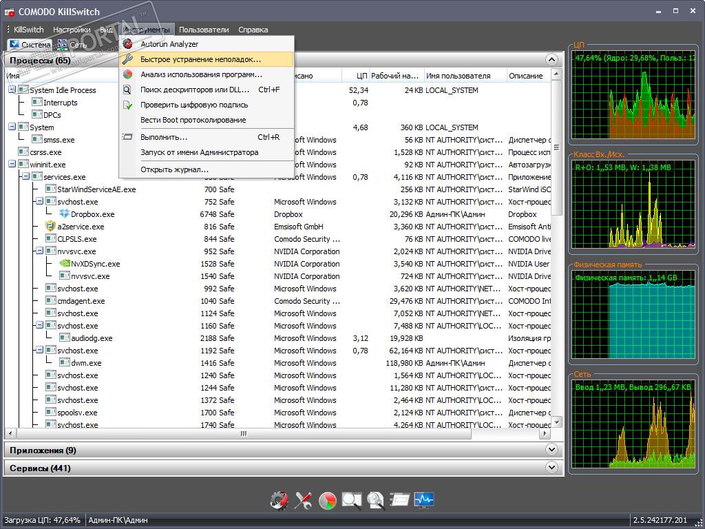Click the gear-with-red-arrow icon in bottom toolbar
This screenshot has height=529, width=705.
(x=279, y=500)
